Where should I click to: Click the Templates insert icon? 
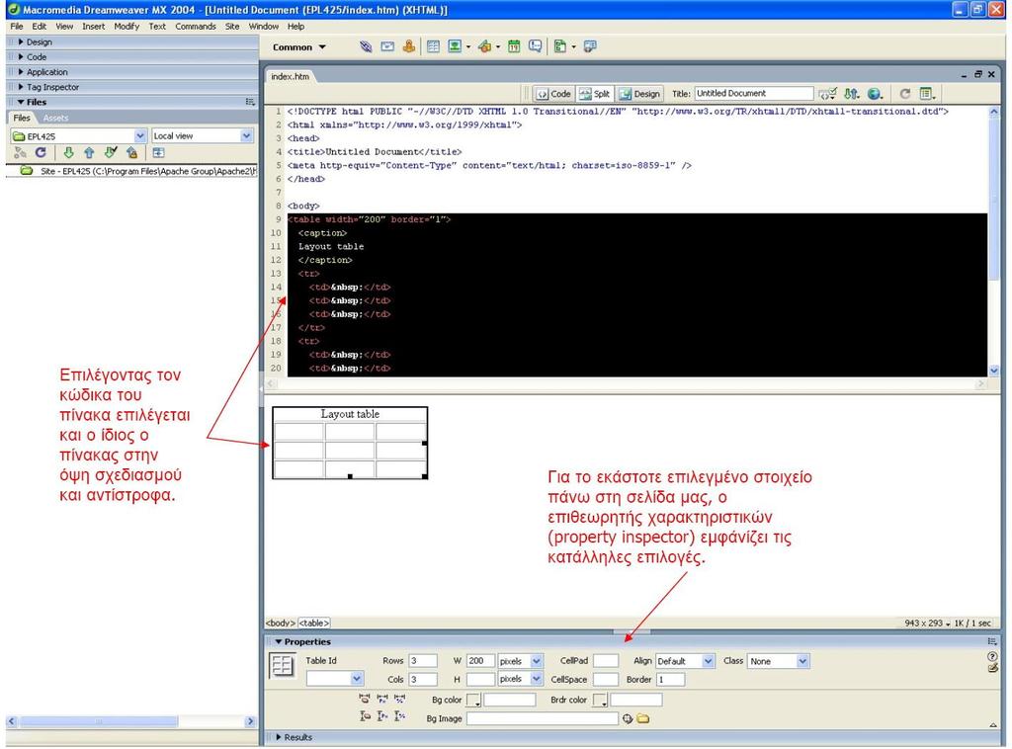pyautogui.click(x=560, y=46)
